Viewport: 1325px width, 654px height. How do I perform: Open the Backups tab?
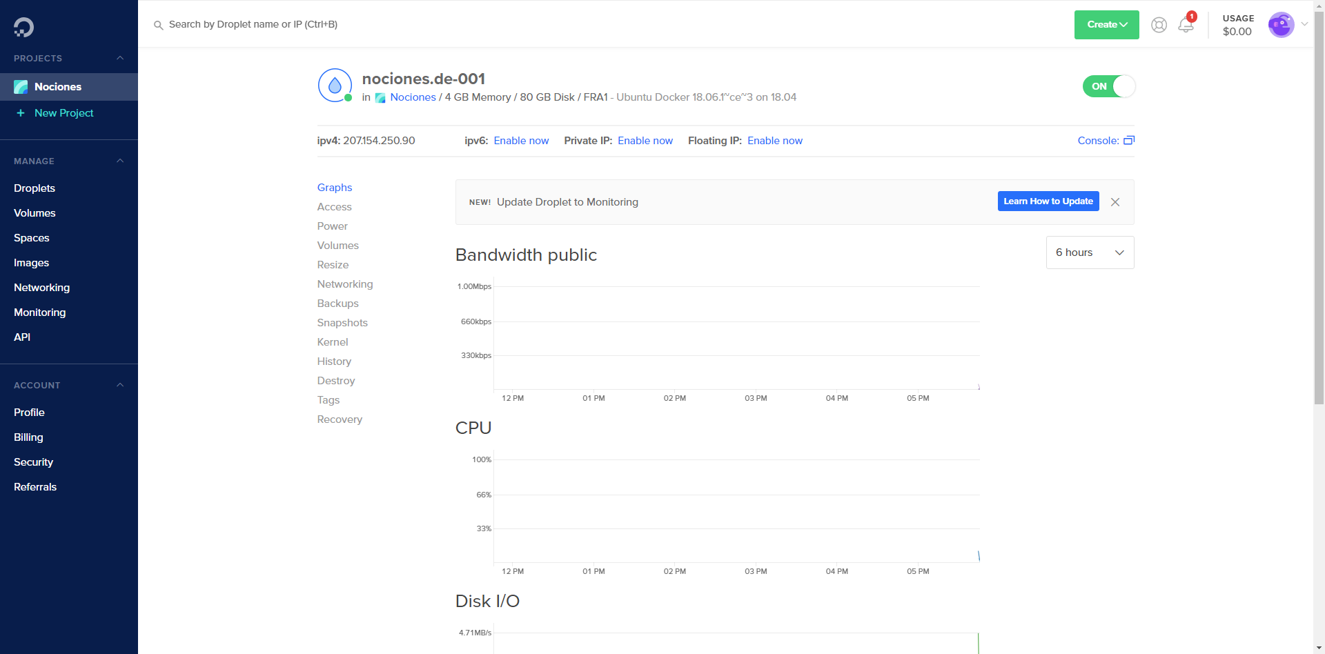(x=337, y=304)
